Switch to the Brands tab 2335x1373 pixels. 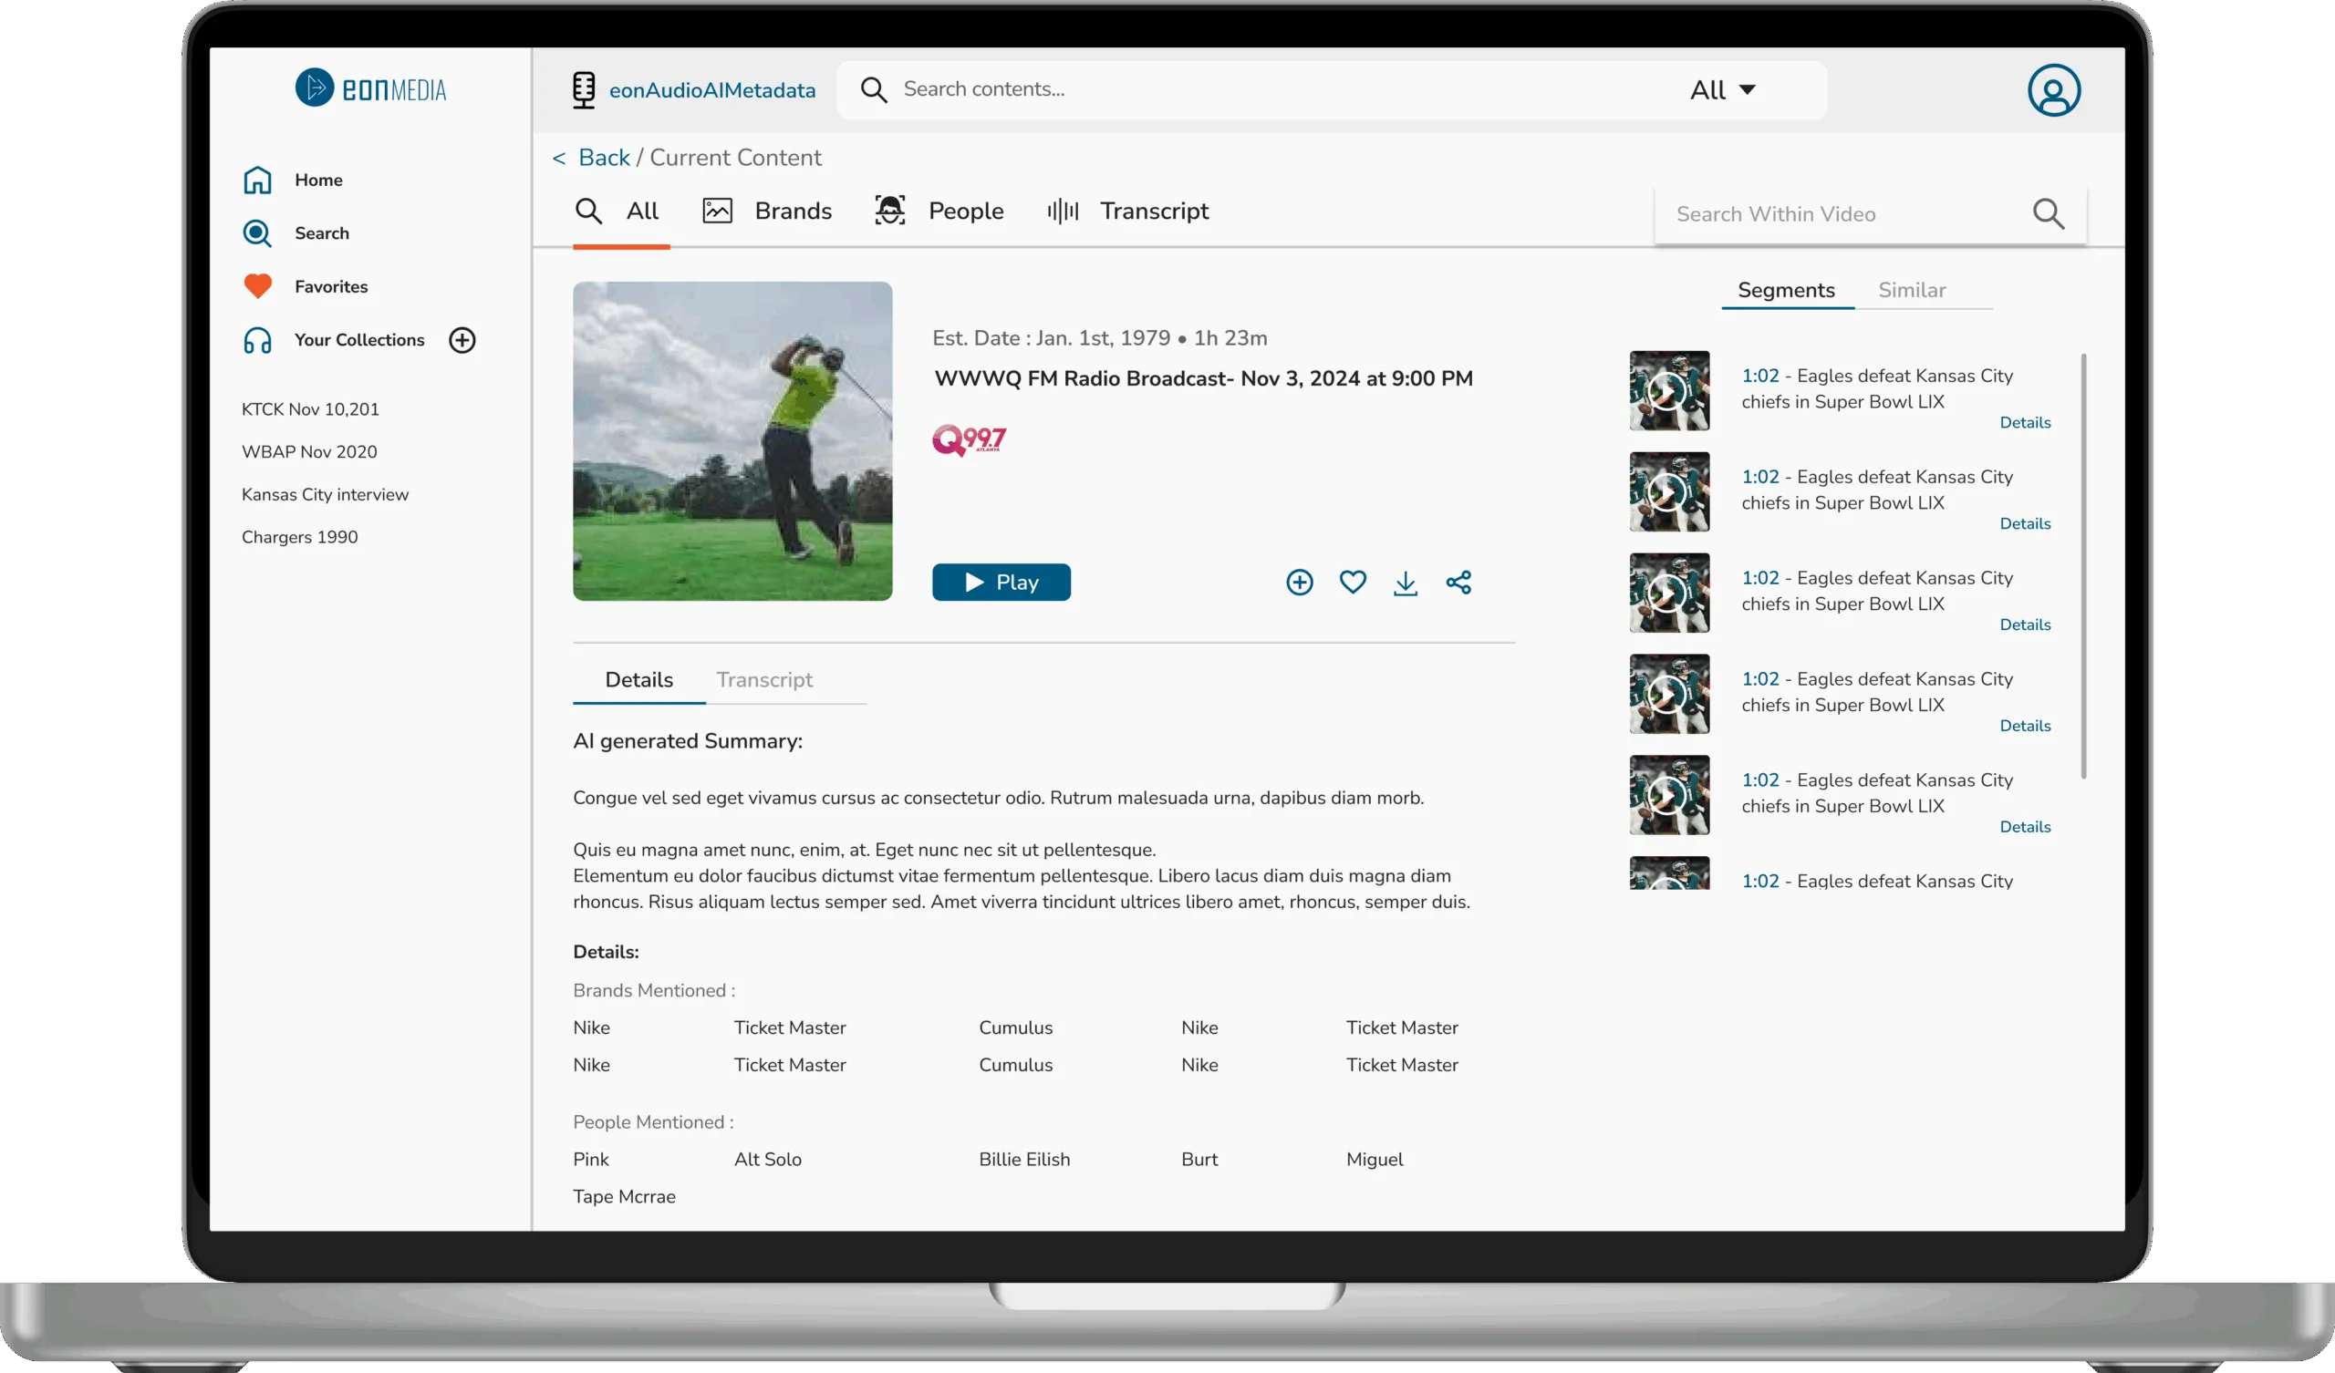tap(766, 212)
